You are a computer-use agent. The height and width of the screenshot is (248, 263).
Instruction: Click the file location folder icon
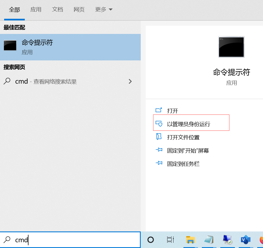click(x=159, y=137)
